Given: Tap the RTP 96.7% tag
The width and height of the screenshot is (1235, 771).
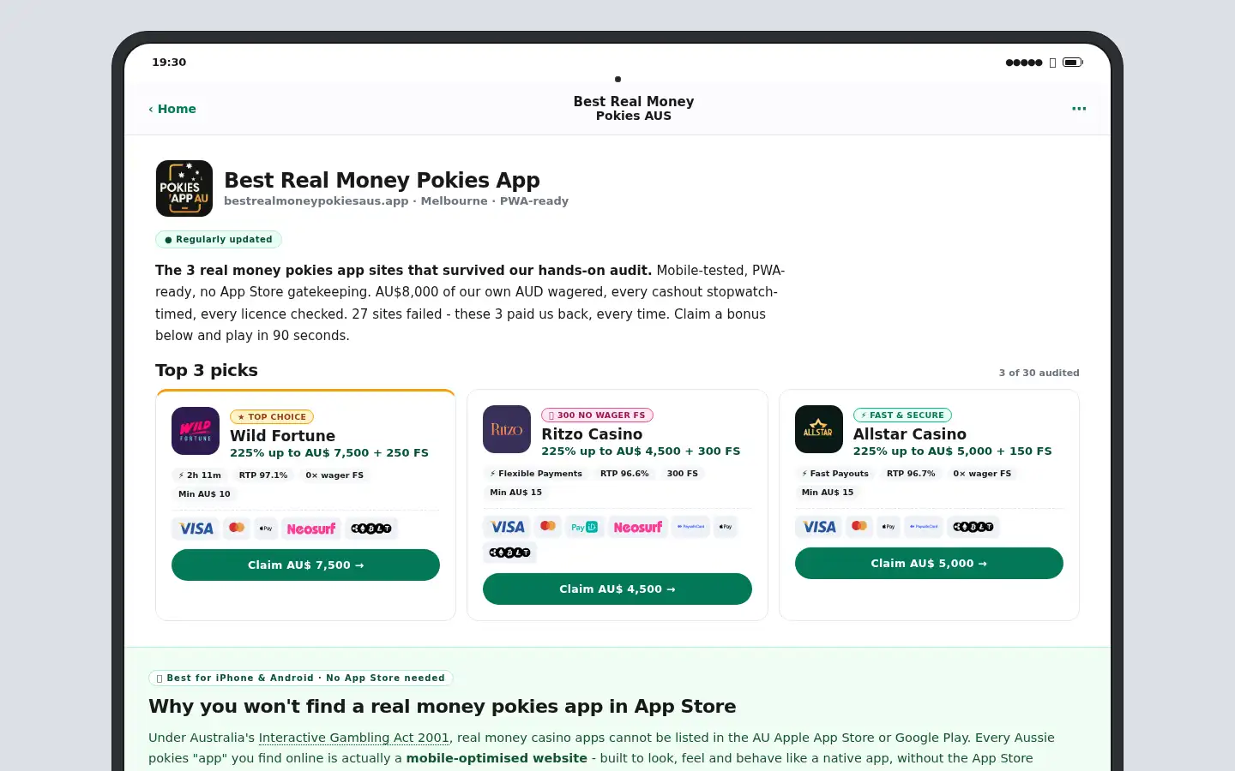Looking at the screenshot, I should click(911, 474).
